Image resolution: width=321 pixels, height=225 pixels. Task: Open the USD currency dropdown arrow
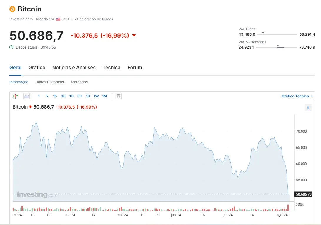point(72,19)
